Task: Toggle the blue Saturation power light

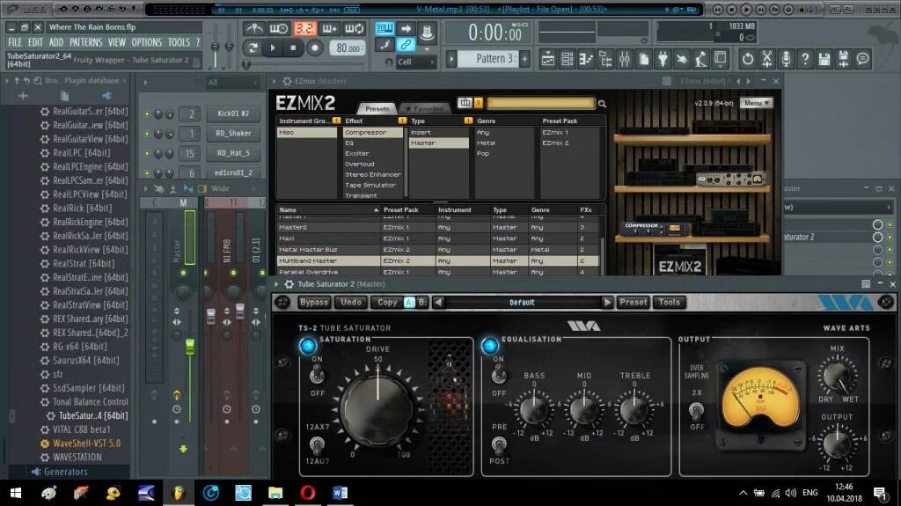Action: pos(308,345)
